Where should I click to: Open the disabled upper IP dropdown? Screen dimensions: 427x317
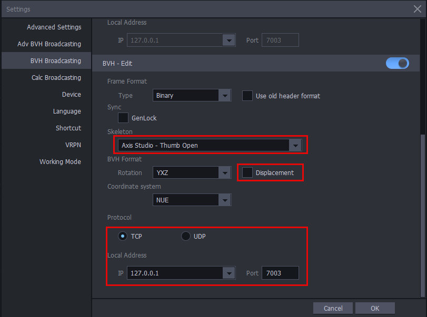tap(181, 40)
